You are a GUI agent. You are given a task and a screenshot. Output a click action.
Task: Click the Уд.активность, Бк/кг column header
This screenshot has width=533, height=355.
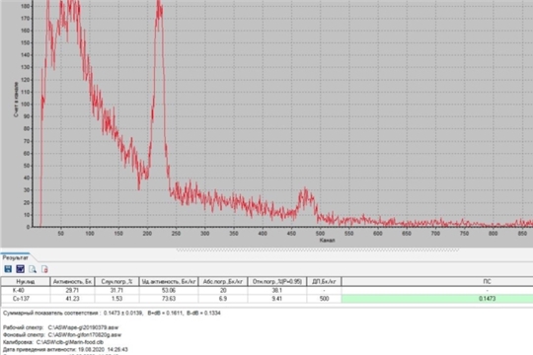(169, 282)
